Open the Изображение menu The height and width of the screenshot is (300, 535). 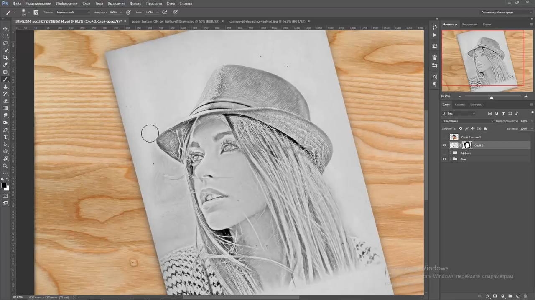pos(67,3)
